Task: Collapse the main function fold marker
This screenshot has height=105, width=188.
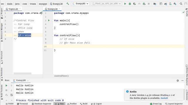Action: 53,20
